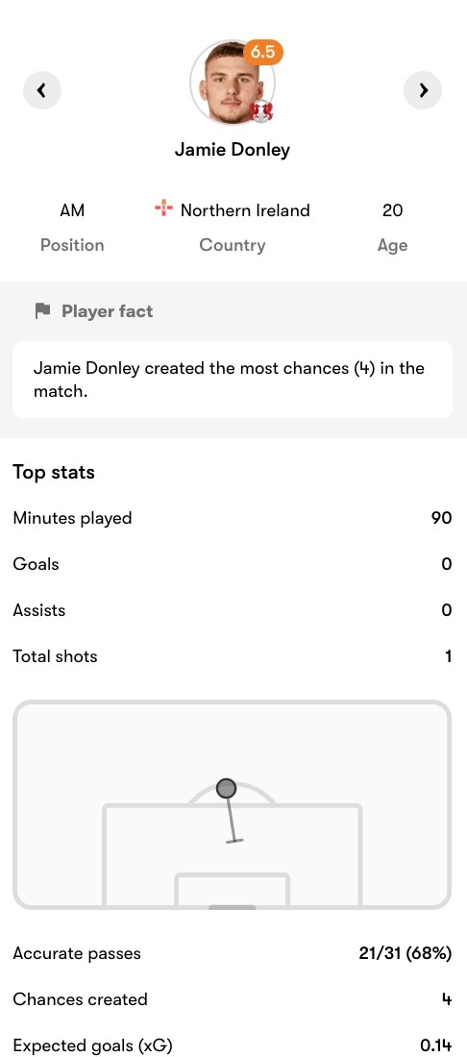Image resolution: width=467 pixels, height=1057 pixels.
Task: Open Jamie Donley's profile photo
Action: pos(232,83)
